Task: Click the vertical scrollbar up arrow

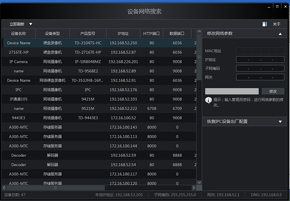Action: pos(199,31)
